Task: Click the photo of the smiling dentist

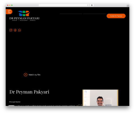Action: [x=100, y=98]
